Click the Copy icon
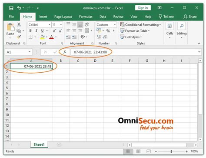Image resolution: width=206 pixels, height=158 pixels. (19, 31)
